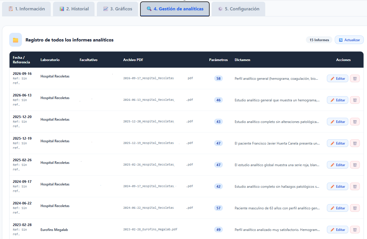The height and width of the screenshot is (239, 367).
Task: Delete the 2025-12-19 report with the trash icon
Action: click(x=355, y=143)
